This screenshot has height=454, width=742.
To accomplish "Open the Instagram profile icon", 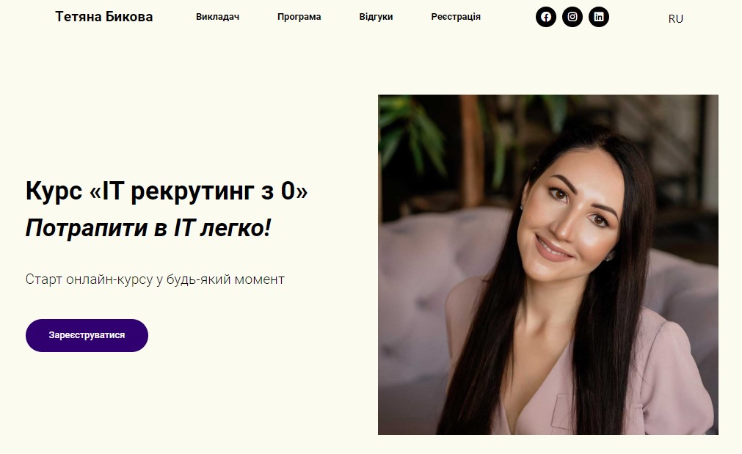I will (572, 17).
